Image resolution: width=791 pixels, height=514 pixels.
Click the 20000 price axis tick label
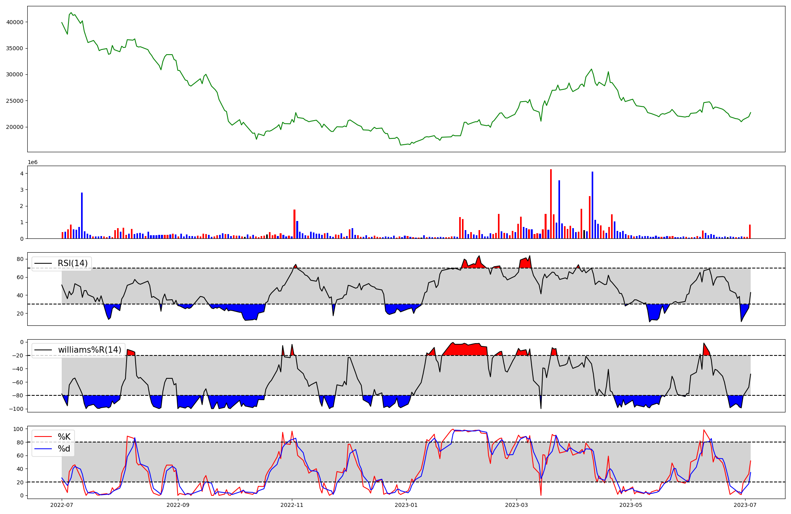tap(15, 127)
